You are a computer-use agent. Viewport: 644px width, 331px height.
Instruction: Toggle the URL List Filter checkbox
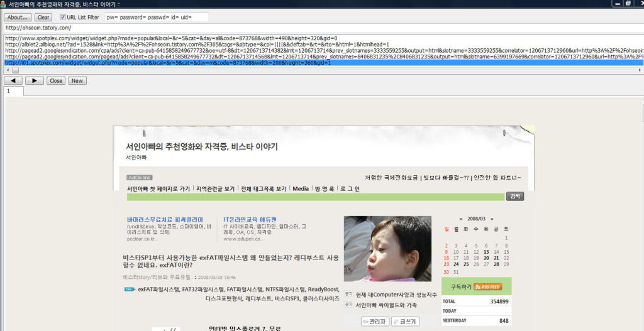(63, 17)
